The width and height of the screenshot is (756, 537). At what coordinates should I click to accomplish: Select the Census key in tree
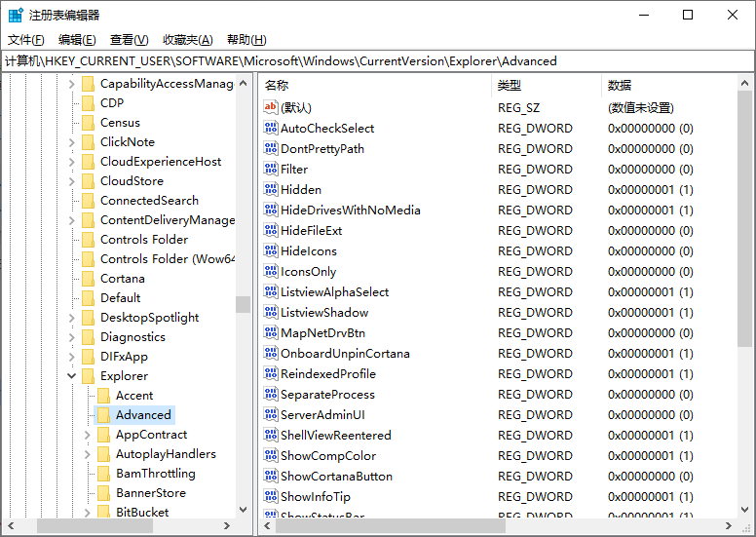point(120,123)
